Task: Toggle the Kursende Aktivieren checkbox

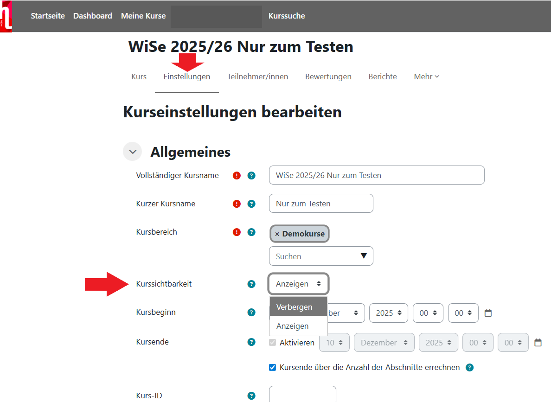Action: (273, 343)
